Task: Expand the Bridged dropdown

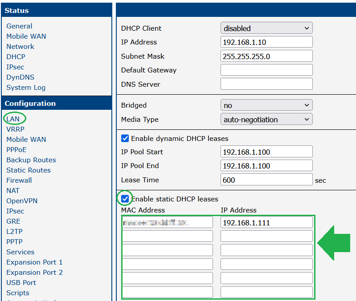Action: pyautogui.click(x=266, y=105)
